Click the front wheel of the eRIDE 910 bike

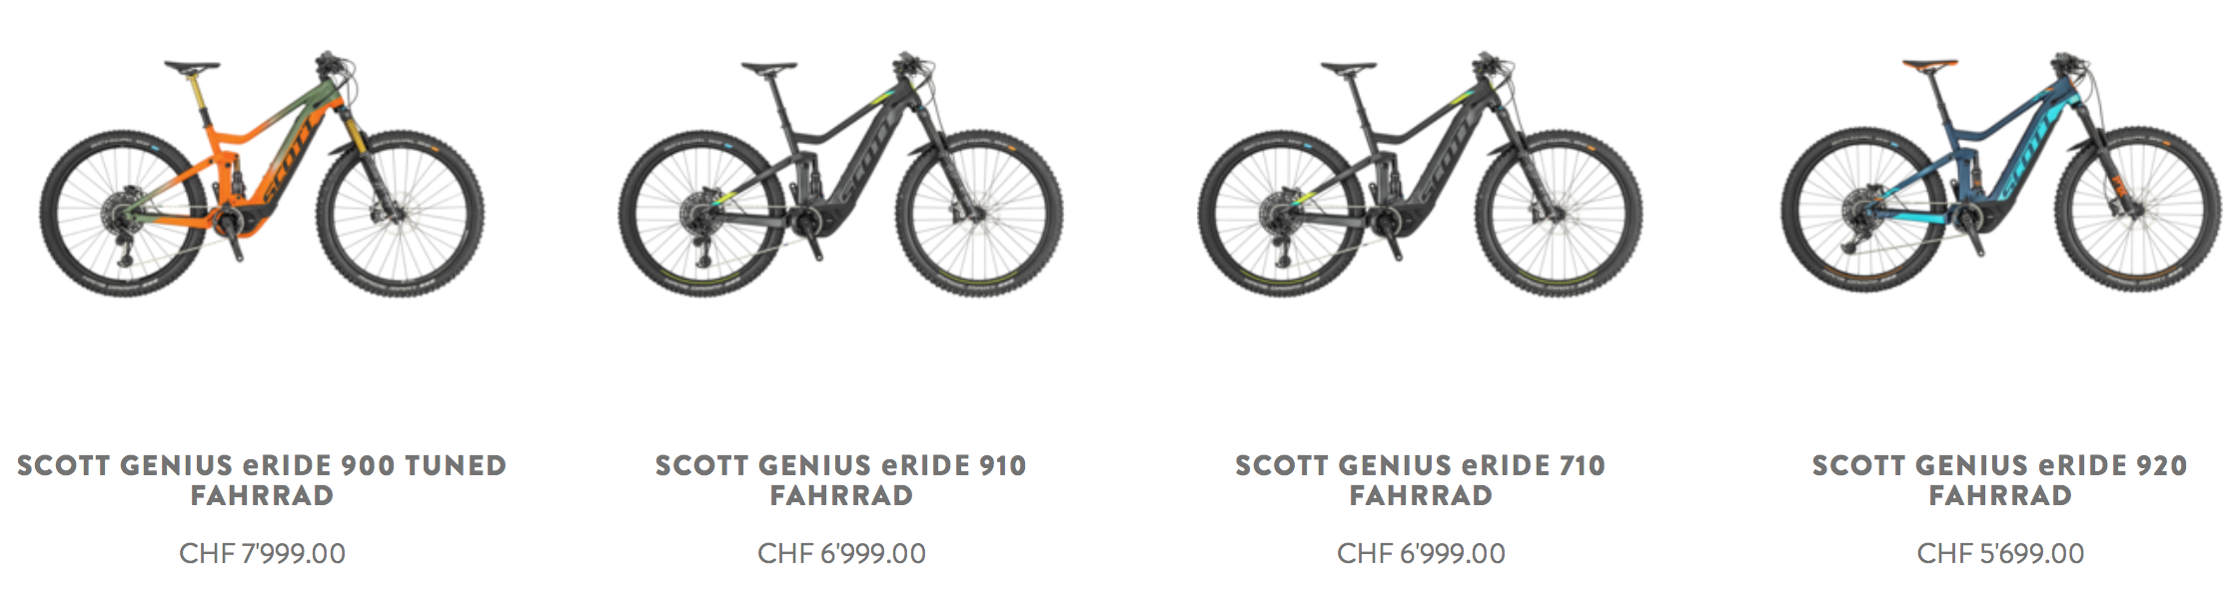980,215
